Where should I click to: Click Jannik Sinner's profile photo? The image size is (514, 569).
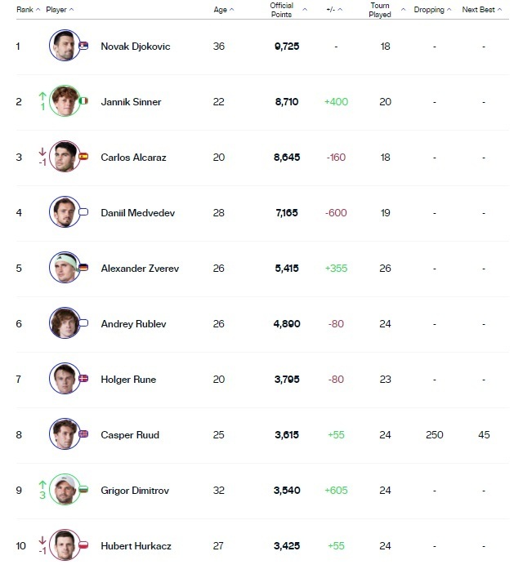pos(63,101)
